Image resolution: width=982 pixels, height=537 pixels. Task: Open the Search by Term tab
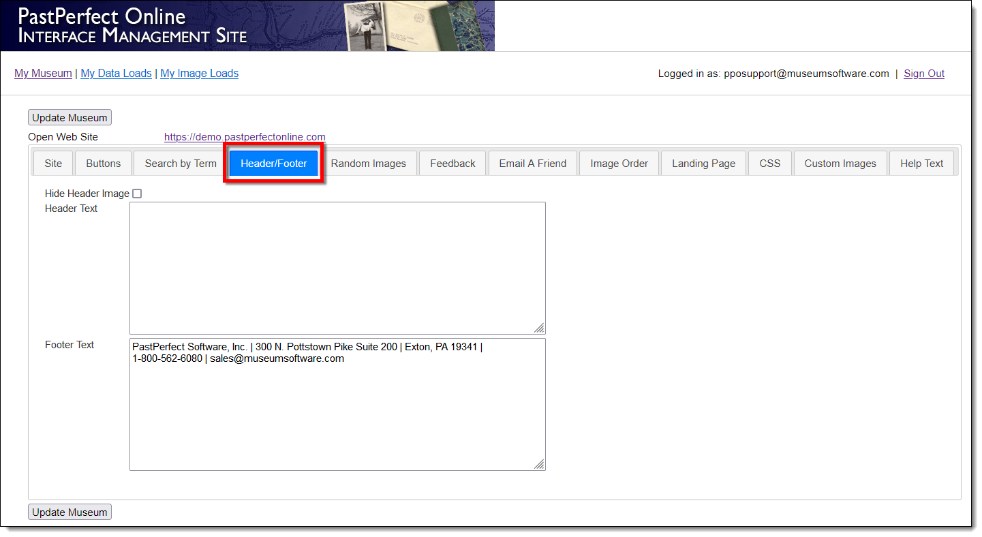click(181, 164)
